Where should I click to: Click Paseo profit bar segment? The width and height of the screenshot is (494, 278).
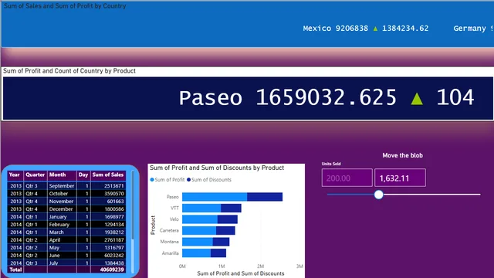(215, 197)
